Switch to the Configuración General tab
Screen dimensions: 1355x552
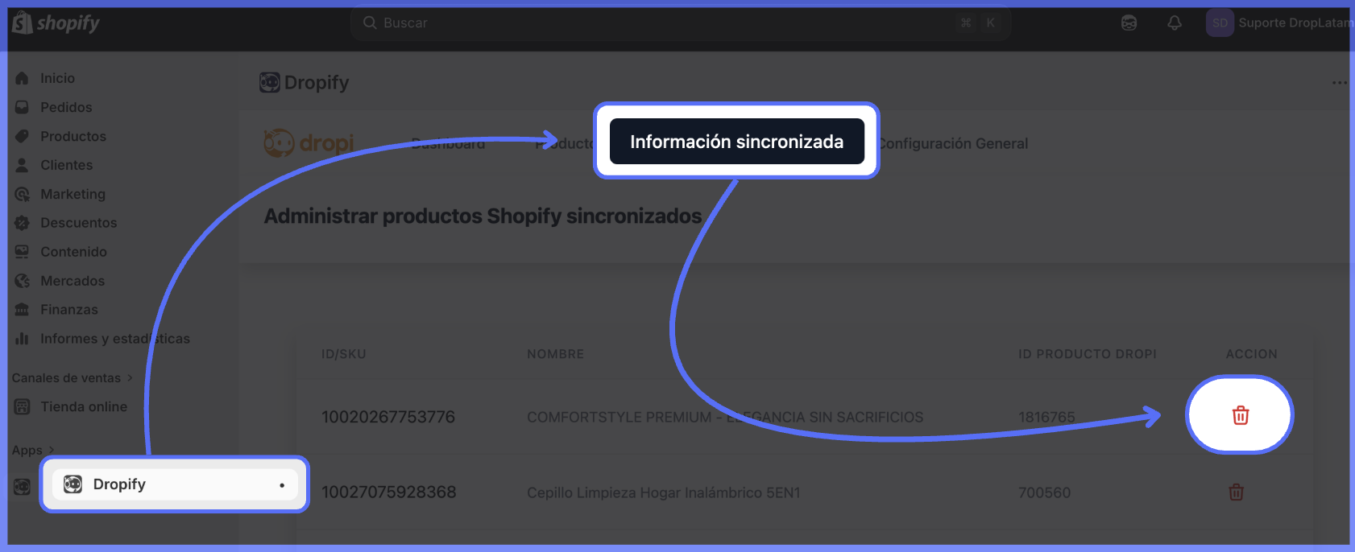pos(953,144)
